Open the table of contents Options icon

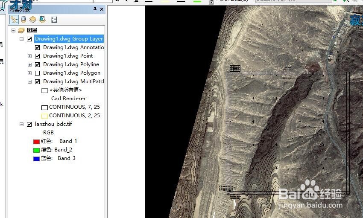[54, 20]
